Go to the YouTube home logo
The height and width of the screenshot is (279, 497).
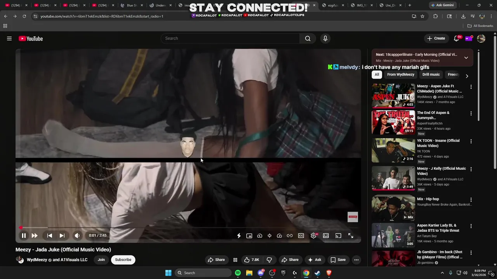point(31,38)
